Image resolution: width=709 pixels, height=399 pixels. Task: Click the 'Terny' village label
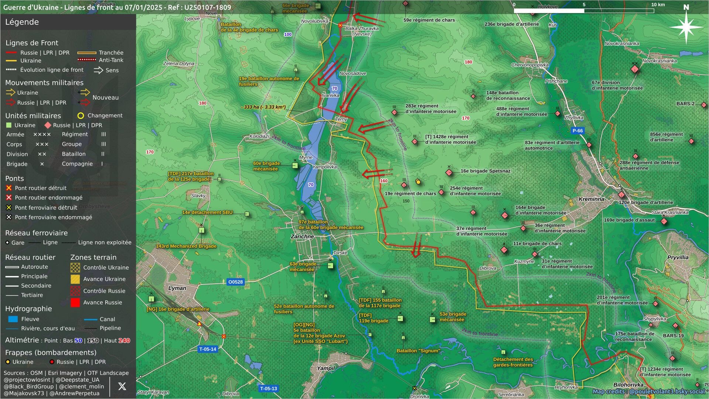[341, 119]
